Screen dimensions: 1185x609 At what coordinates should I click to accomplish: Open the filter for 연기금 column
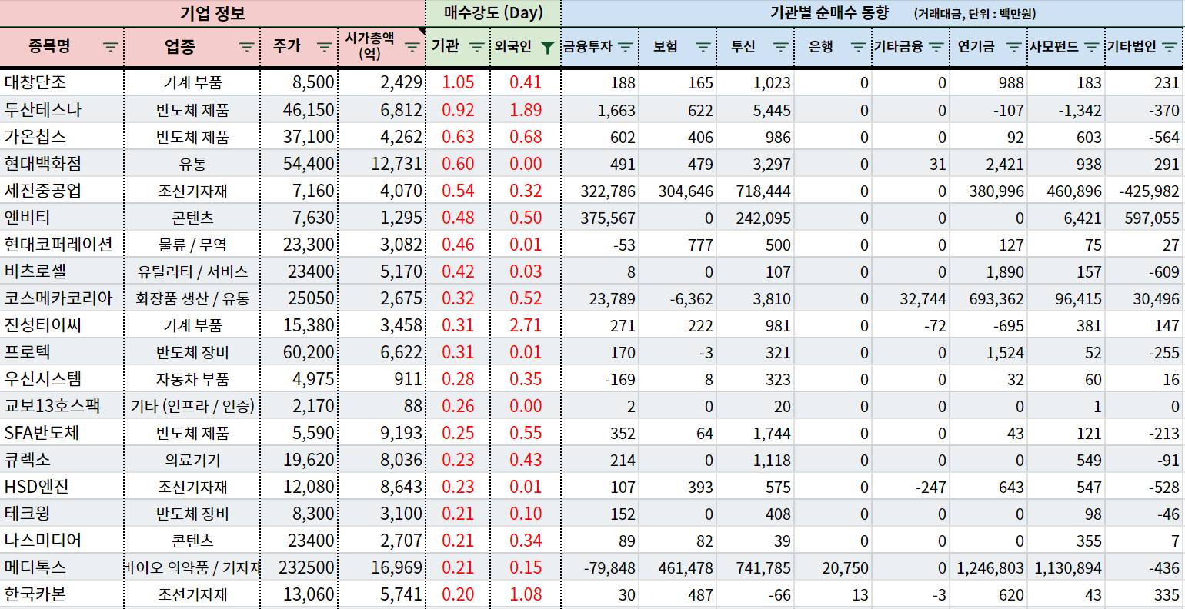(1013, 47)
